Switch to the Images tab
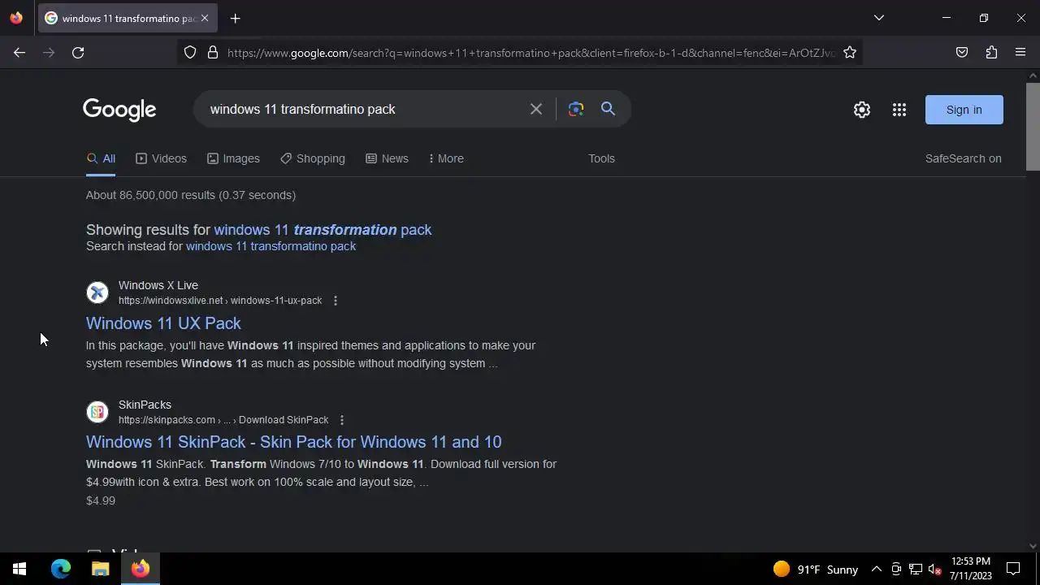Viewport: 1040px width, 585px height. tap(233, 158)
